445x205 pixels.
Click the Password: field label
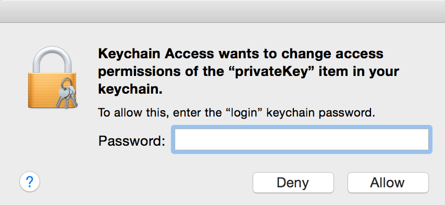(132, 140)
